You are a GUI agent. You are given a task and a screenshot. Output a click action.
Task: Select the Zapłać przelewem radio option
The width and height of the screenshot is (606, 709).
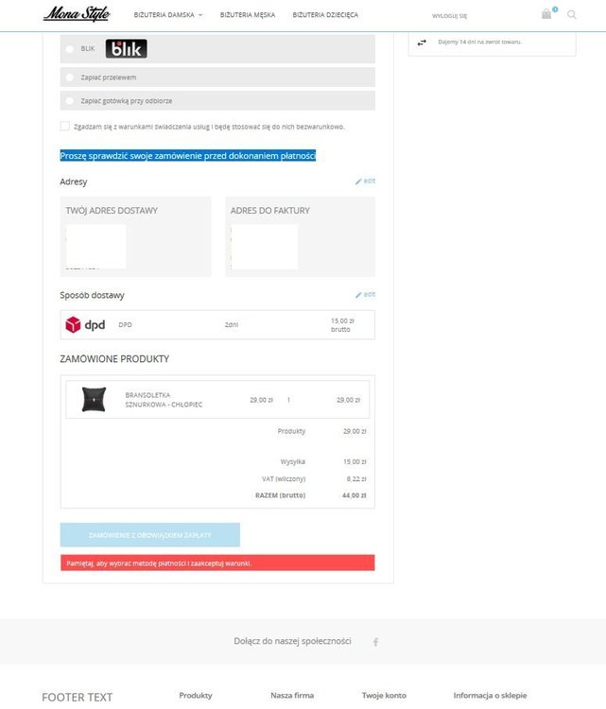coord(70,78)
